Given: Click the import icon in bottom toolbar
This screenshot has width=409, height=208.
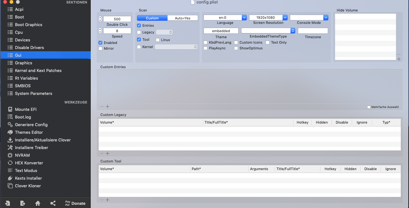Looking at the screenshot, I should pos(8,203).
